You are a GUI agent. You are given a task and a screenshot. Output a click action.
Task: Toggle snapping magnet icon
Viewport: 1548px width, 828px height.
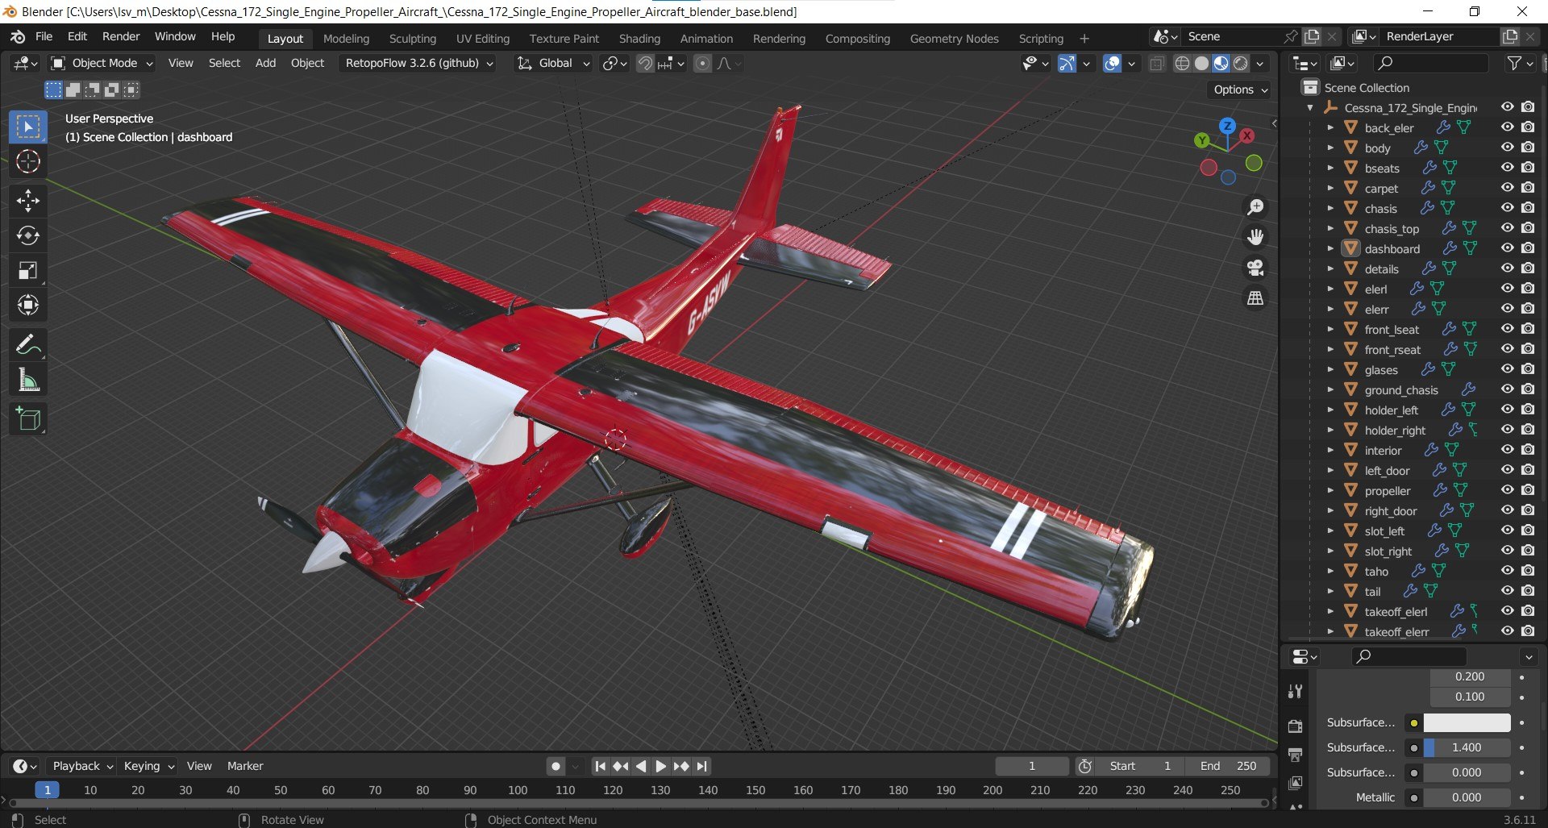(x=645, y=64)
